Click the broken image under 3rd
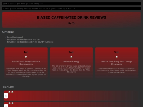Screen dimensions: 143x107 (117, 57)
